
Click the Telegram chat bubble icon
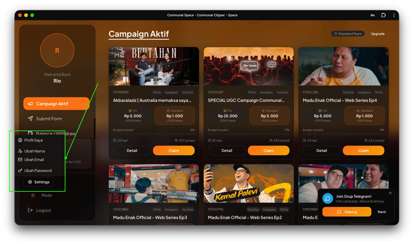click(x=327, y=198)
